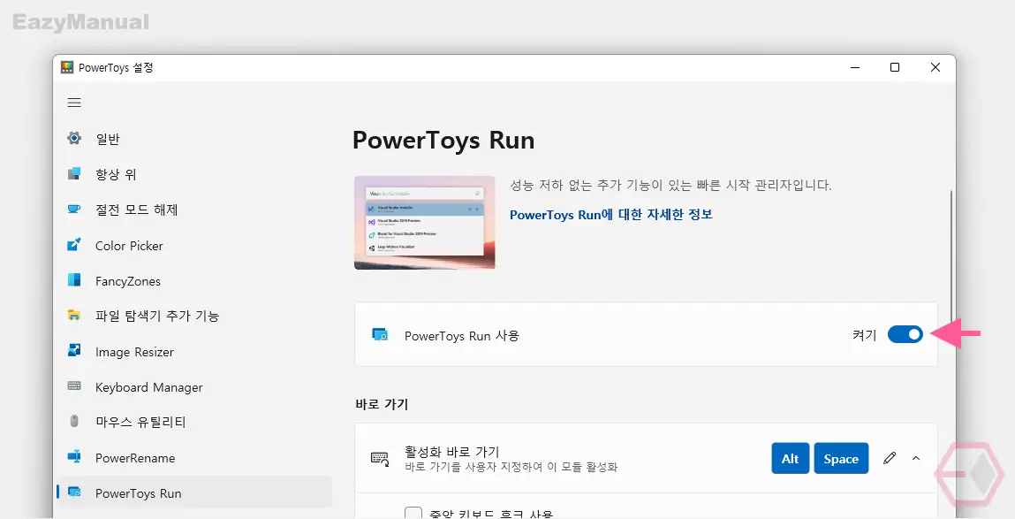Click the FancyZones icon
The width and height of the screenshot is (1015, 519).
[74, 280]
